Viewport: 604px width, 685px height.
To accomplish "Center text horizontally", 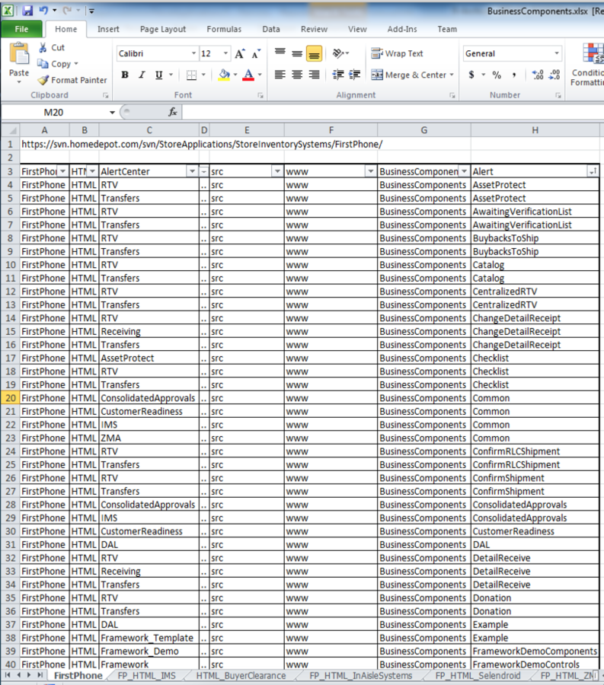I will (297, 75).
